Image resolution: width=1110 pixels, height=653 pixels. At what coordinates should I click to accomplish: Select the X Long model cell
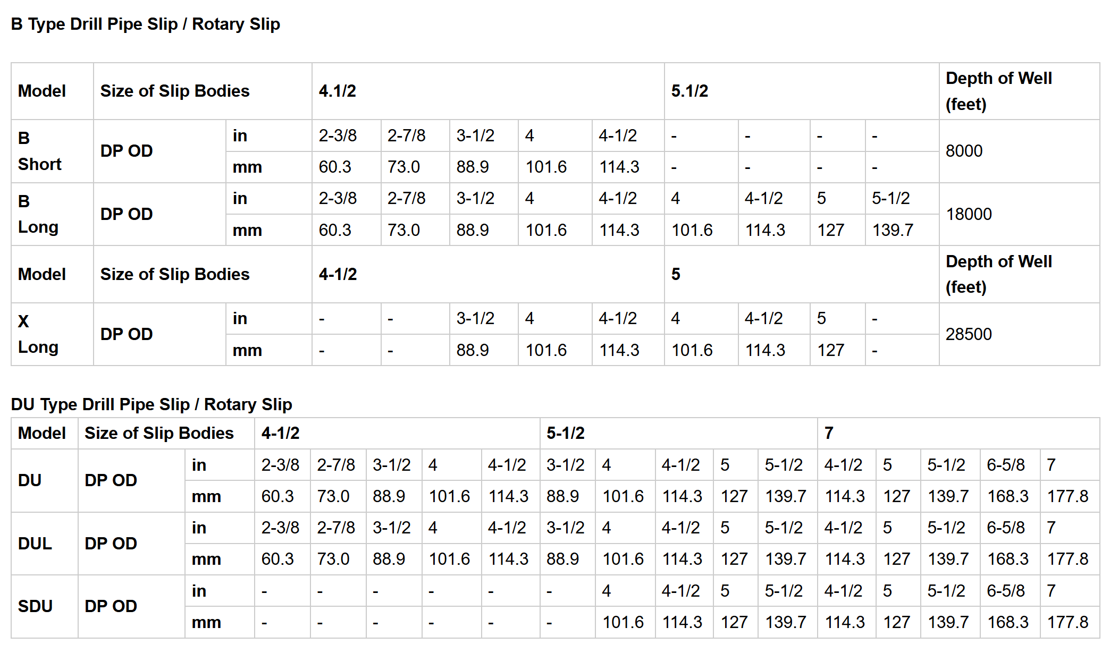(x=38, y=334)
